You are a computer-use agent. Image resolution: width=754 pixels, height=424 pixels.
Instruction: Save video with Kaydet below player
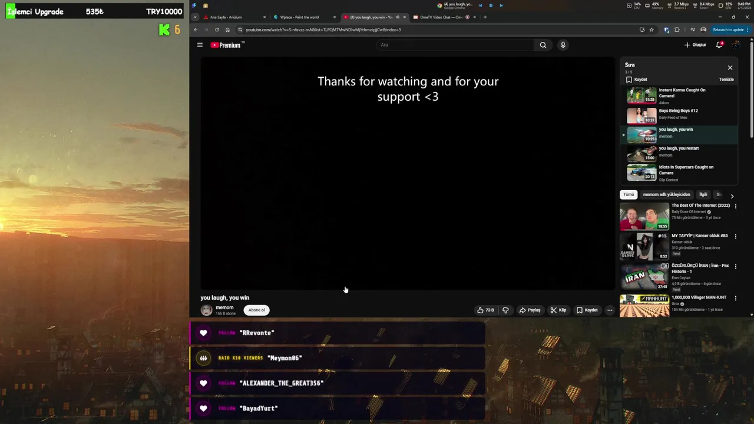click(587, 310)
